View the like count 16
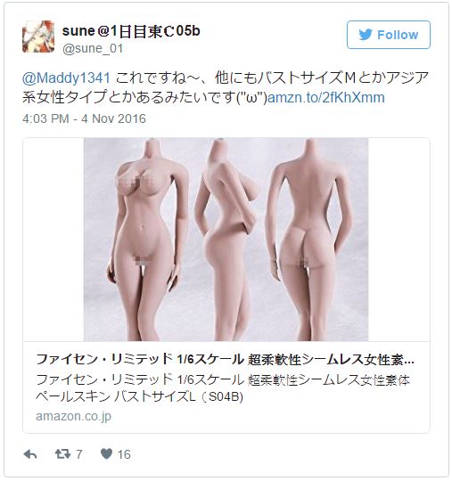The height and width of the screenshot is (481, 452). tap(124, 454)
